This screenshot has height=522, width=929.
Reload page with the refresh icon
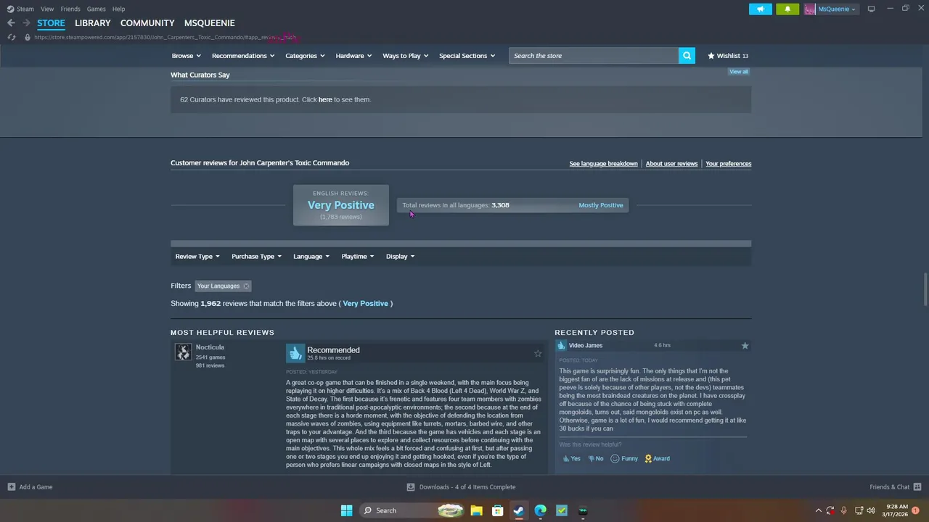click(x=11, y=37)
